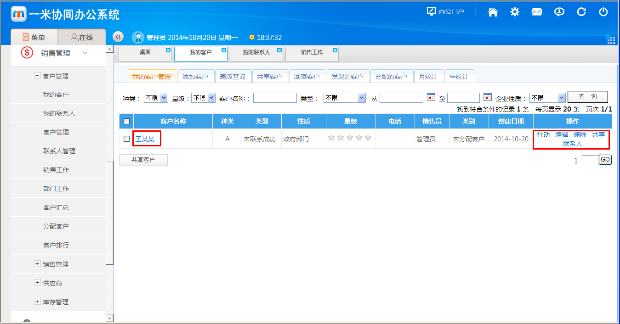Click the power logout icon
This screenshot has width=620, height=324.
[603, 12]
